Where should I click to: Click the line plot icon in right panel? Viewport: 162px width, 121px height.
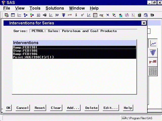153,44
